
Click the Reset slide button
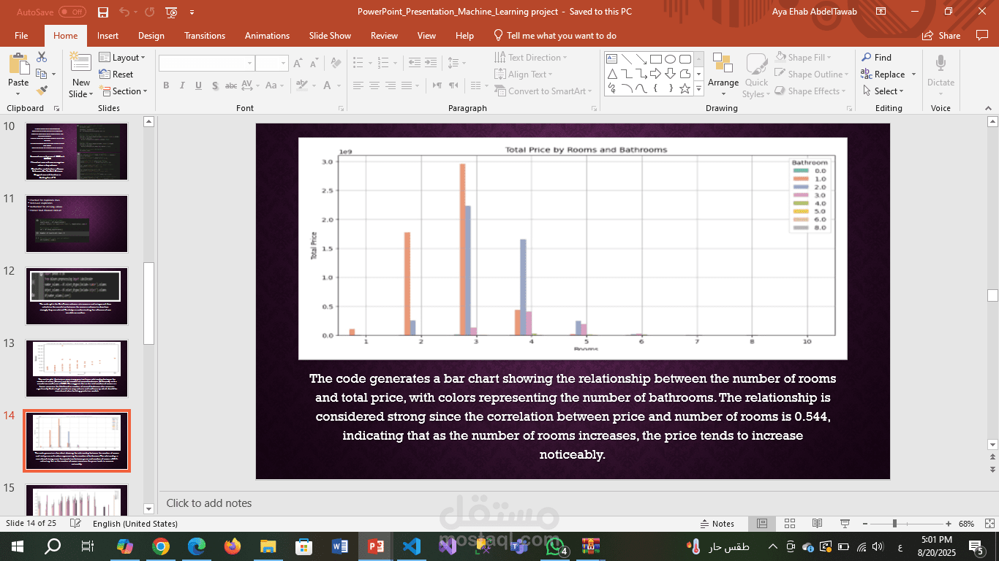116,75
